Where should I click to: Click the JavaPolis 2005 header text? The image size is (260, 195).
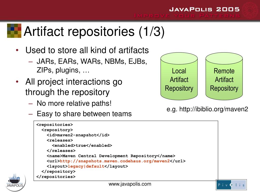pos(204,9)
